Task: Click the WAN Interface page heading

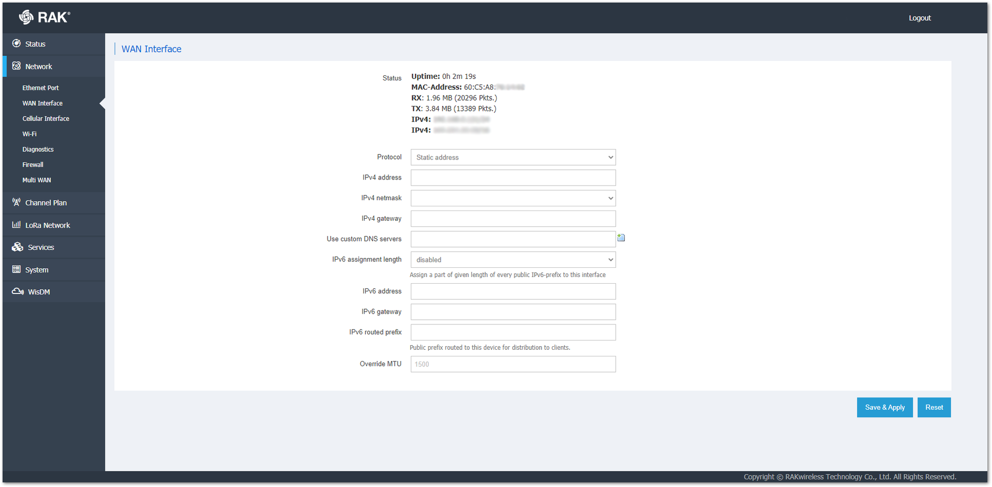Action: coord(151,49)
